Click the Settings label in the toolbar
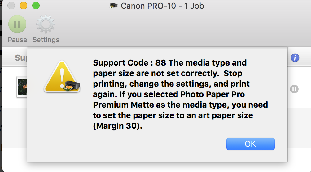This screenshot has height=172, width=311. click(46, 40)
